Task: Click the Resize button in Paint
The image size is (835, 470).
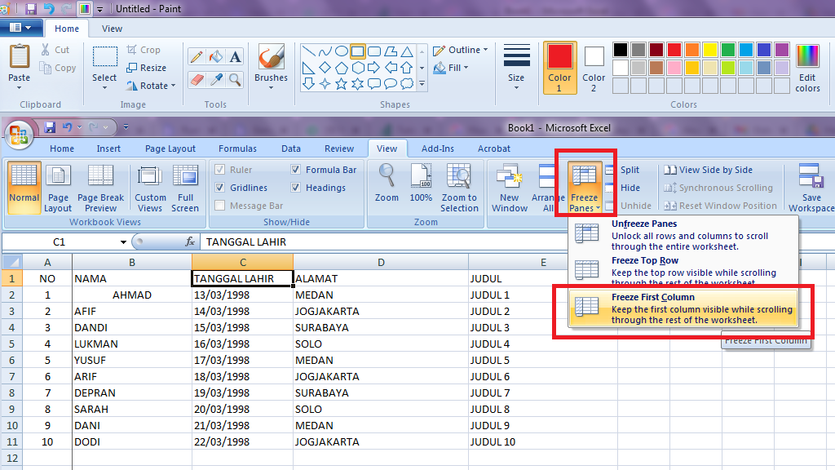Action: [x=147, y=68]
